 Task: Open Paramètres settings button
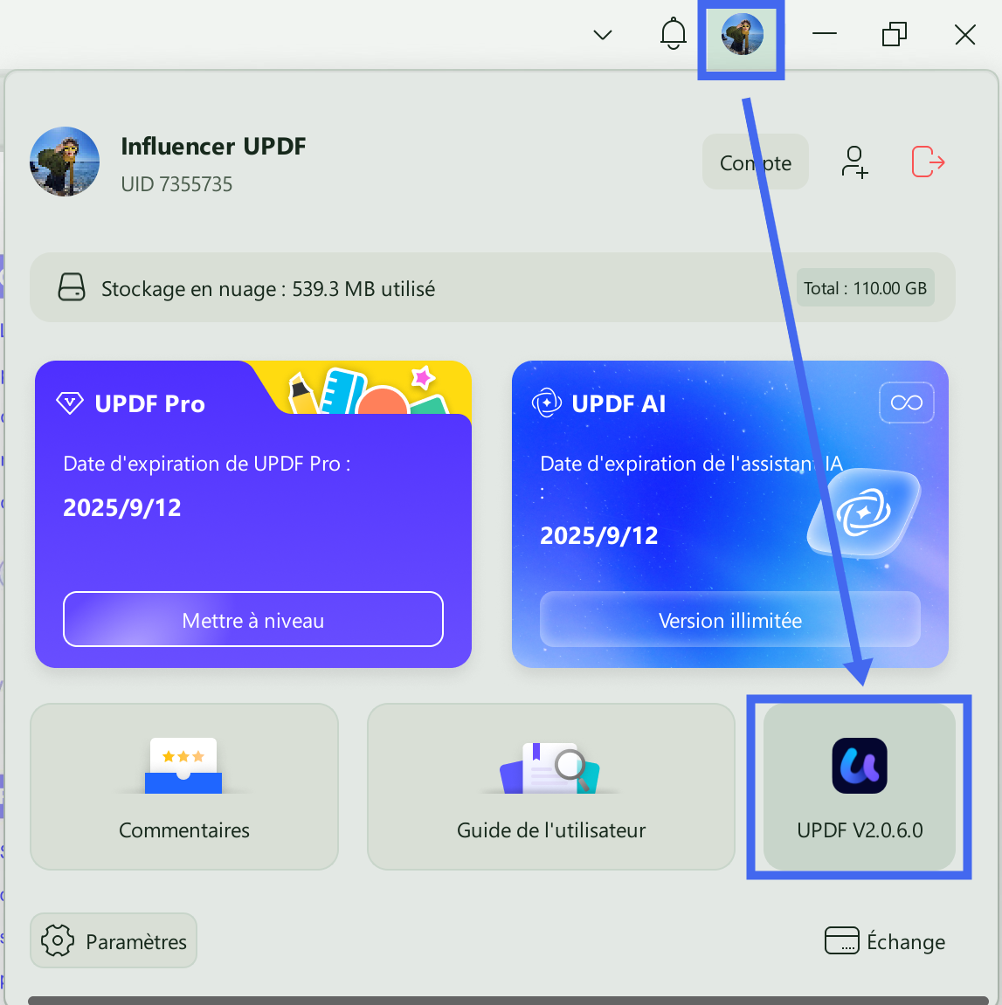coord(114,940)
